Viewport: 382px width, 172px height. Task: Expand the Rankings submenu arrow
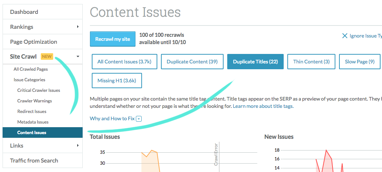[78, 27]
